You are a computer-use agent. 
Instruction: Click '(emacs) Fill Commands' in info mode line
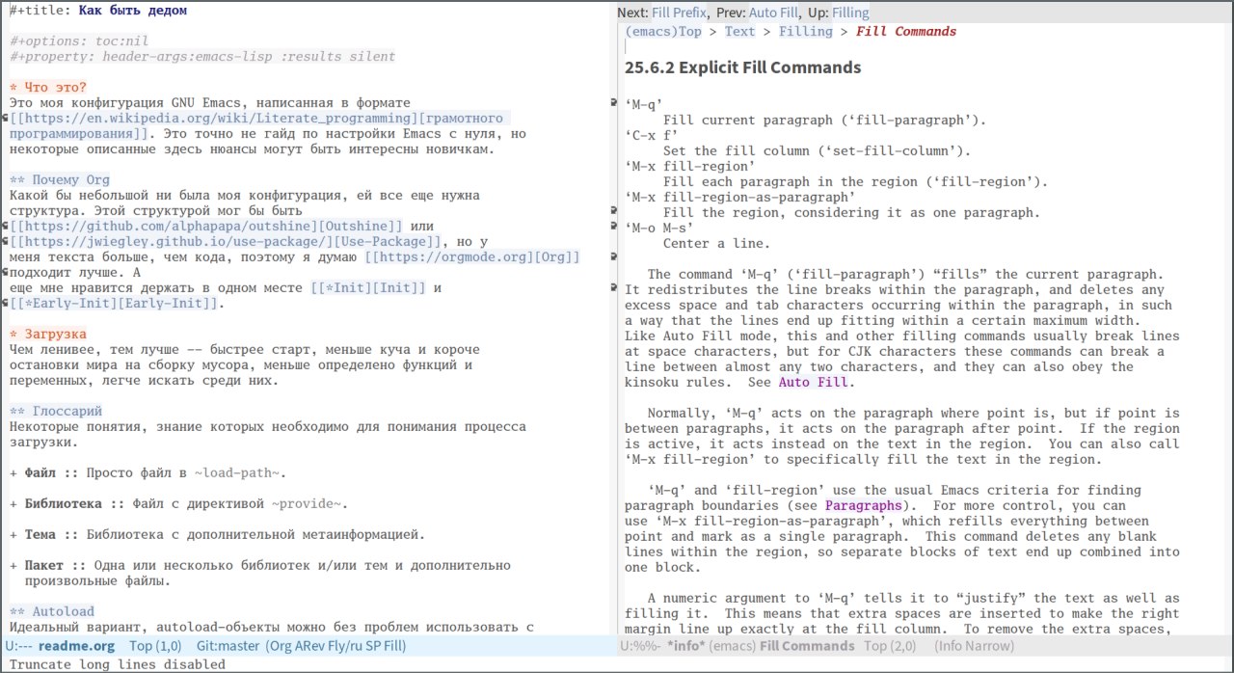point(781,646)
